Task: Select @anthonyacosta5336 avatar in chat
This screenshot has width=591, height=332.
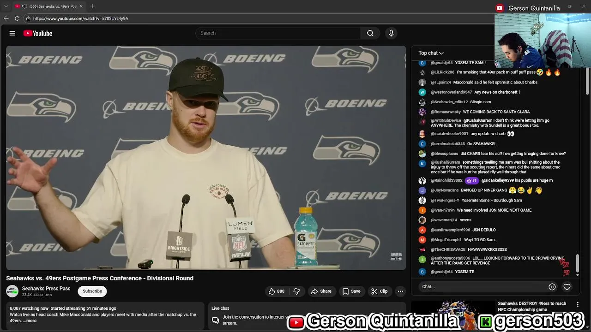Action: point(422,260)
